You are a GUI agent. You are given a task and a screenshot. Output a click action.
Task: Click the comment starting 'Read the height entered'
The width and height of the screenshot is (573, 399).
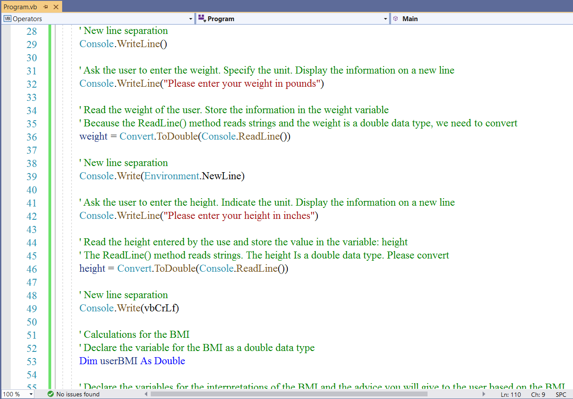(x=244, y=242)
